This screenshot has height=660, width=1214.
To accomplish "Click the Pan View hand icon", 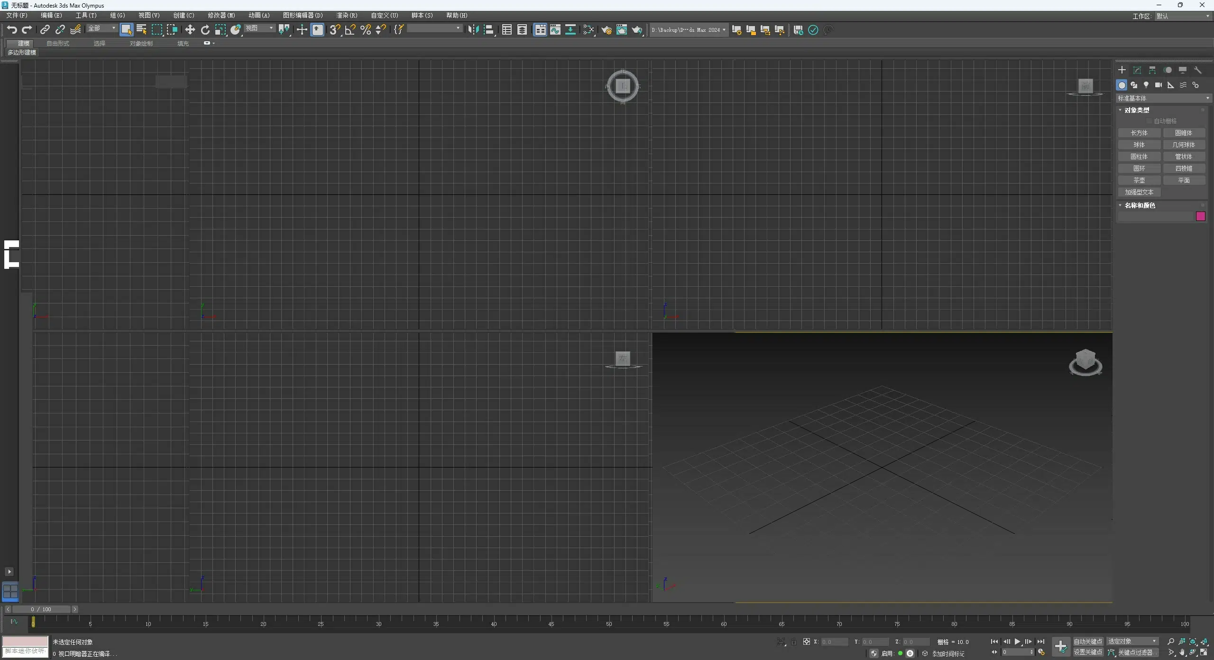I will click(1182, 652).
